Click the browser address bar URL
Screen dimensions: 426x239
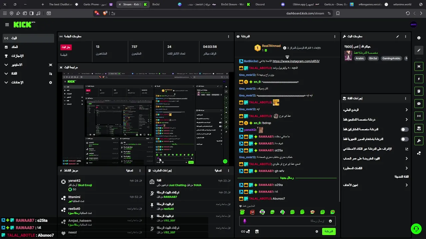[x=305, y=13]
